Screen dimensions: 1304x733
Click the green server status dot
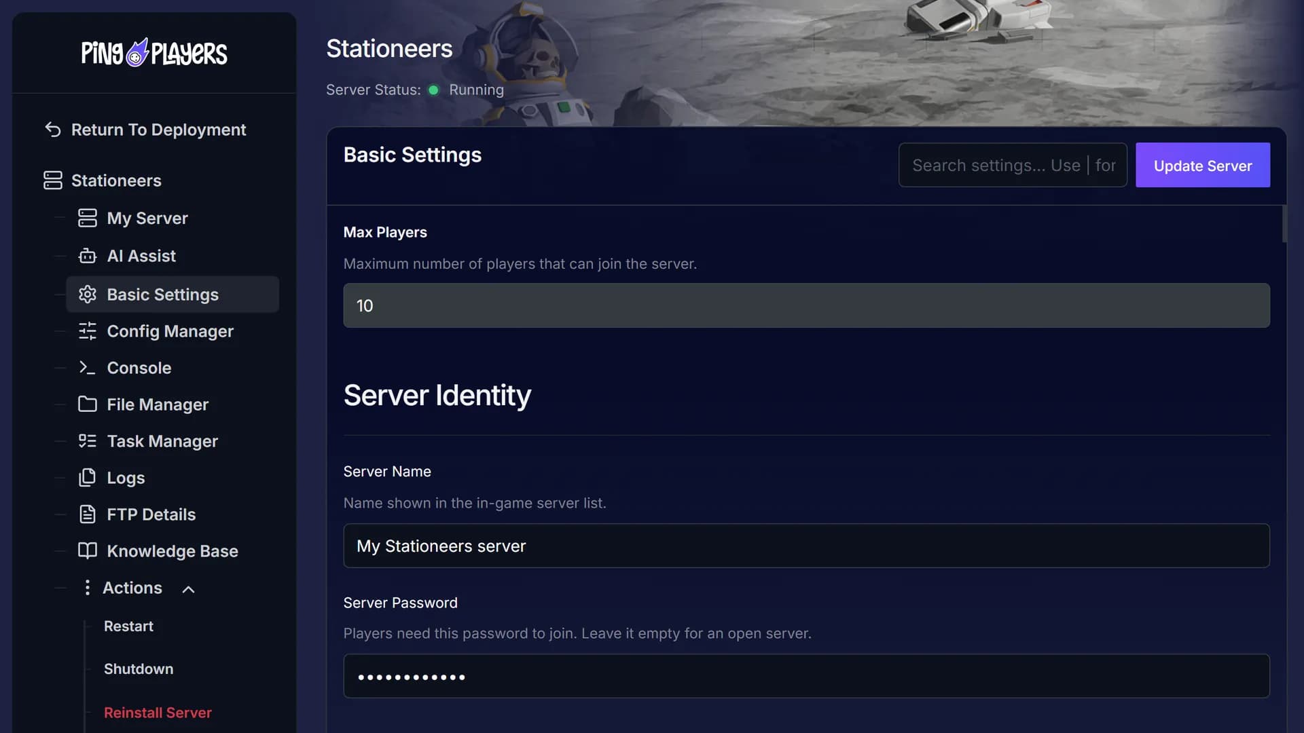pos(434,90)
